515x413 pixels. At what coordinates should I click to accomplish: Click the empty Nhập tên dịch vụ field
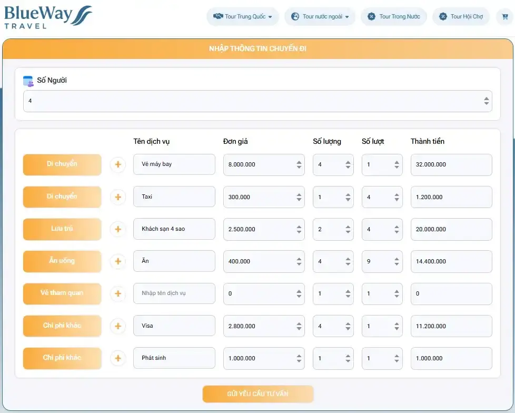coord(174,293)
